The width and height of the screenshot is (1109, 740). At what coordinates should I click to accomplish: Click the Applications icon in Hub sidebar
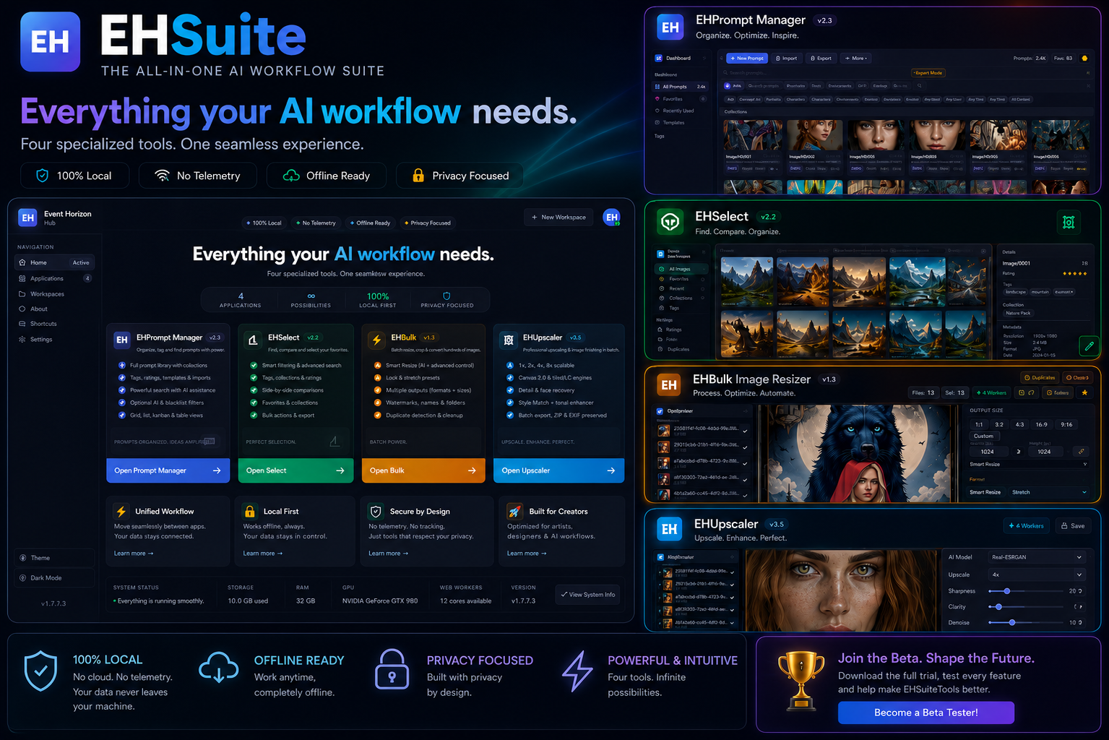tap(22, 278)
